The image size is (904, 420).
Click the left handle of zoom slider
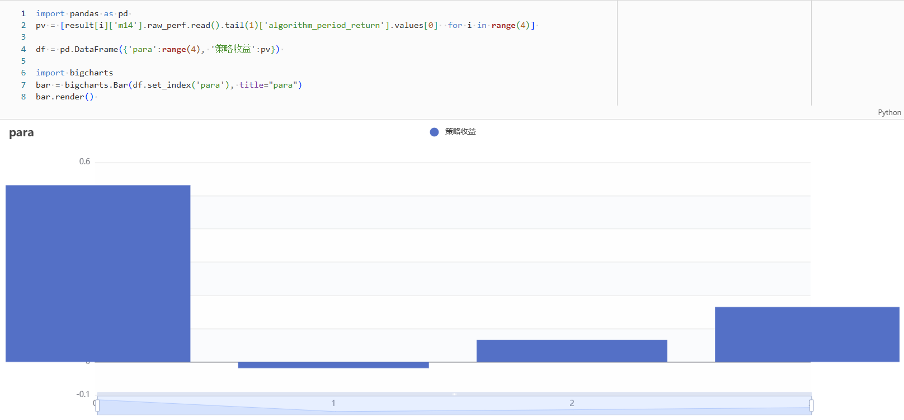click(x=97, y=405)
